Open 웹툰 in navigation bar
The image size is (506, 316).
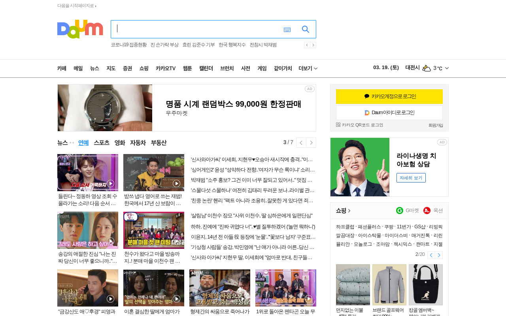pyautogui.click(x=187, y=68)
